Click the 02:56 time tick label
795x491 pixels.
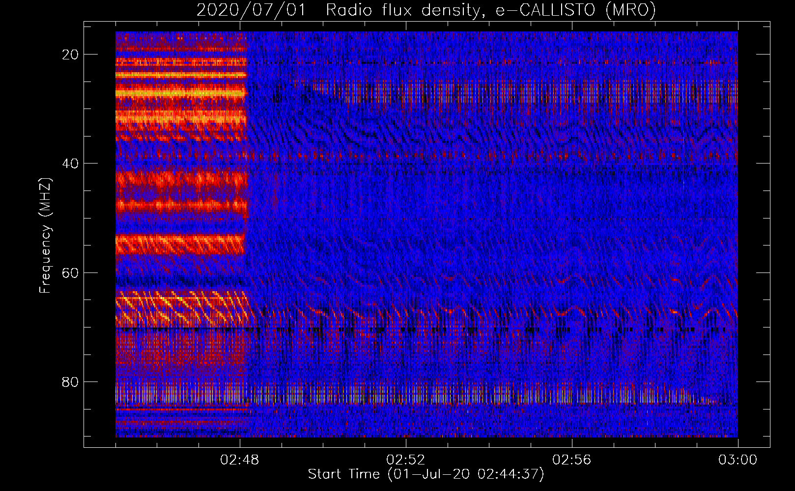pyautogui.click(x=572, y=460)
